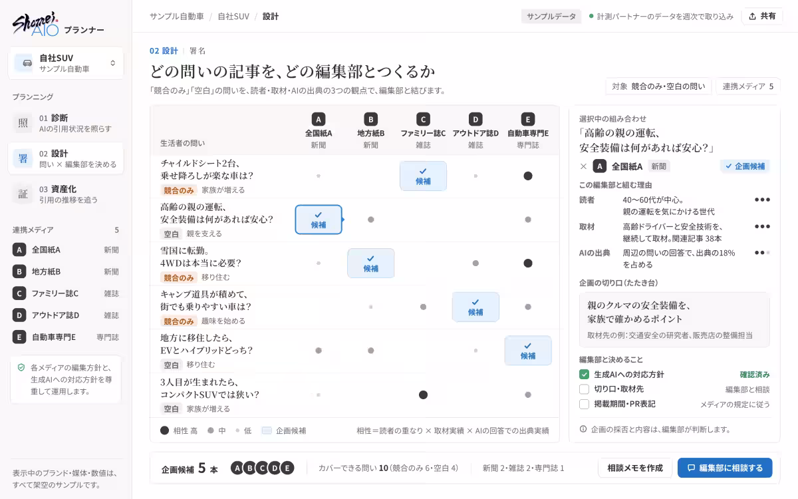Click the 読者 rating dots
Viewport: 798px width, 499px height.
(x=762, y=200)
